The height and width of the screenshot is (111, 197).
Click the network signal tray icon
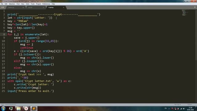point(181,109)
